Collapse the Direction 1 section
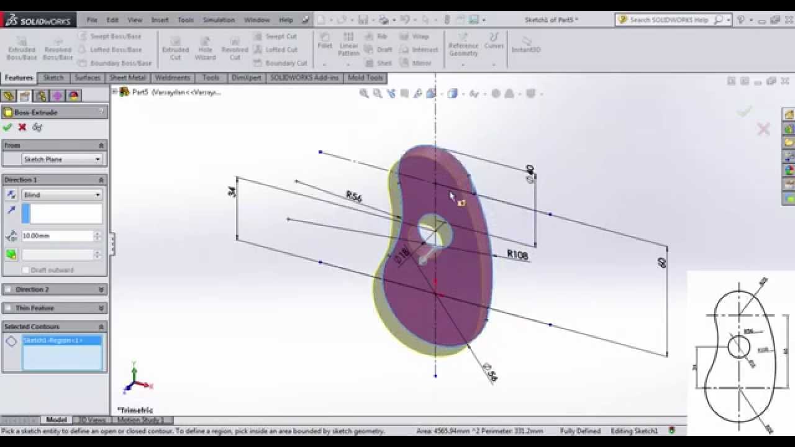Viewport: 795px width, 447px height. (x=101, y=179)
